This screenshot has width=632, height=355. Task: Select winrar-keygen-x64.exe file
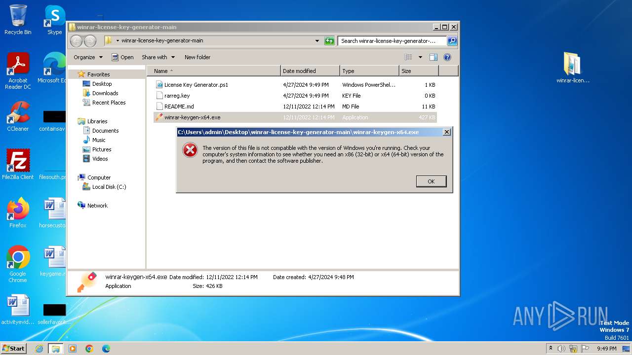tap(295, 117)
